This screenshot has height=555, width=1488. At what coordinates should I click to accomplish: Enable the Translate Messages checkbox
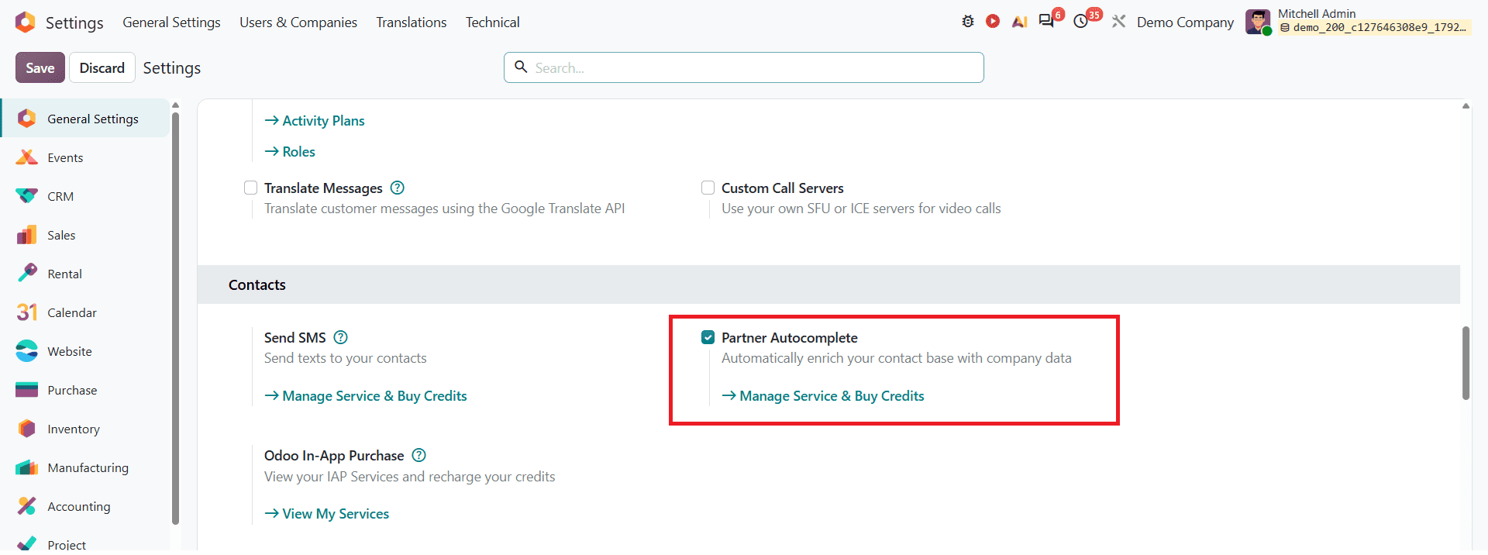250,188
